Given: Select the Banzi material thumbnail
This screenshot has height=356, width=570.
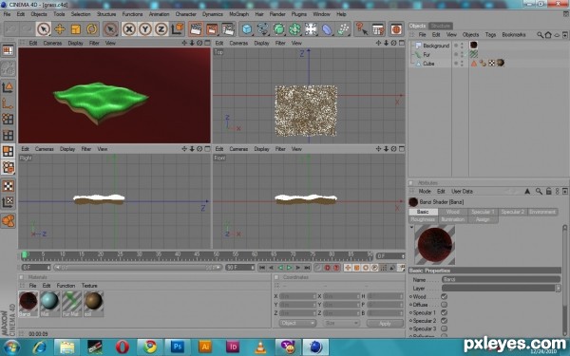Looking at the screenshot, I should [28, 302].
